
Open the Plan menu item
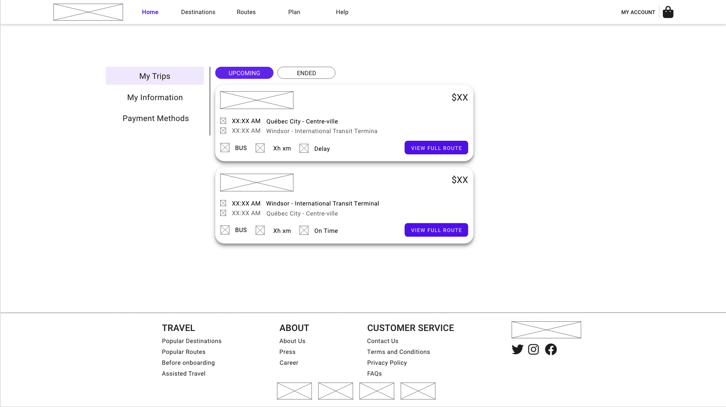(x=294, y=12)
